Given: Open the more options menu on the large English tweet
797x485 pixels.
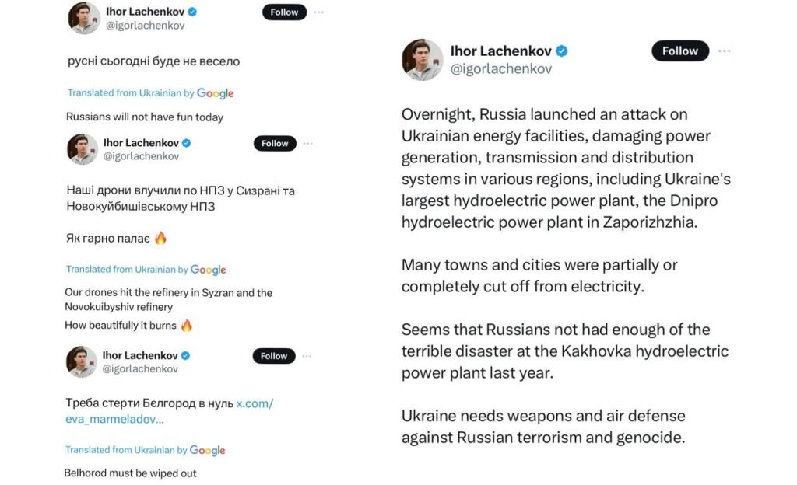Looking at the screenshot, I should pyautogui.click(x=725, y=51).
